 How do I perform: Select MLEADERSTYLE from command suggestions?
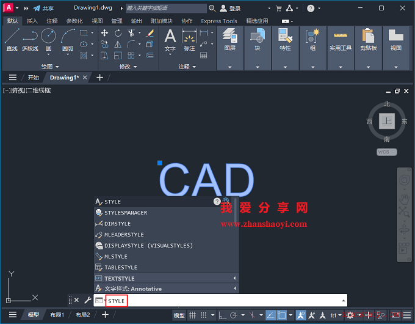(x=166, y=234)
